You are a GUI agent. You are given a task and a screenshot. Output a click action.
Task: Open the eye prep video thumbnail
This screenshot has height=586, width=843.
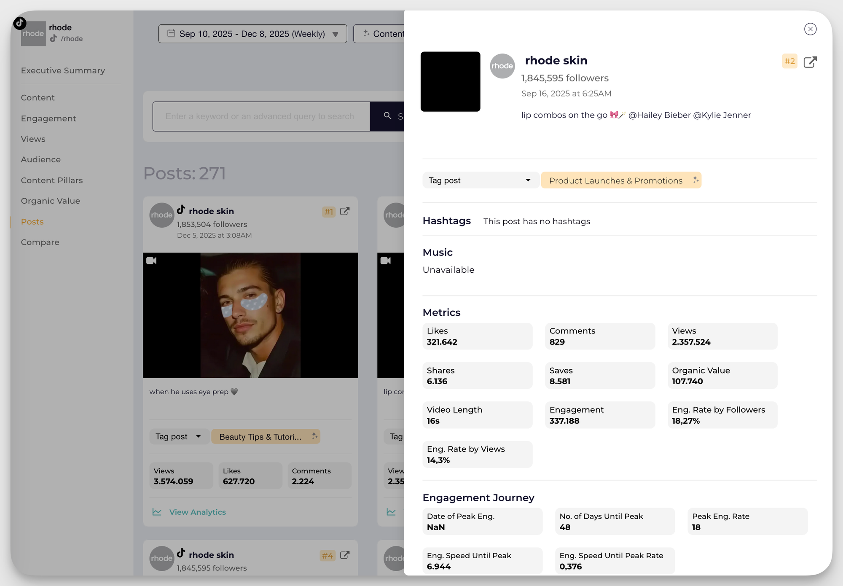coord(250,315)
